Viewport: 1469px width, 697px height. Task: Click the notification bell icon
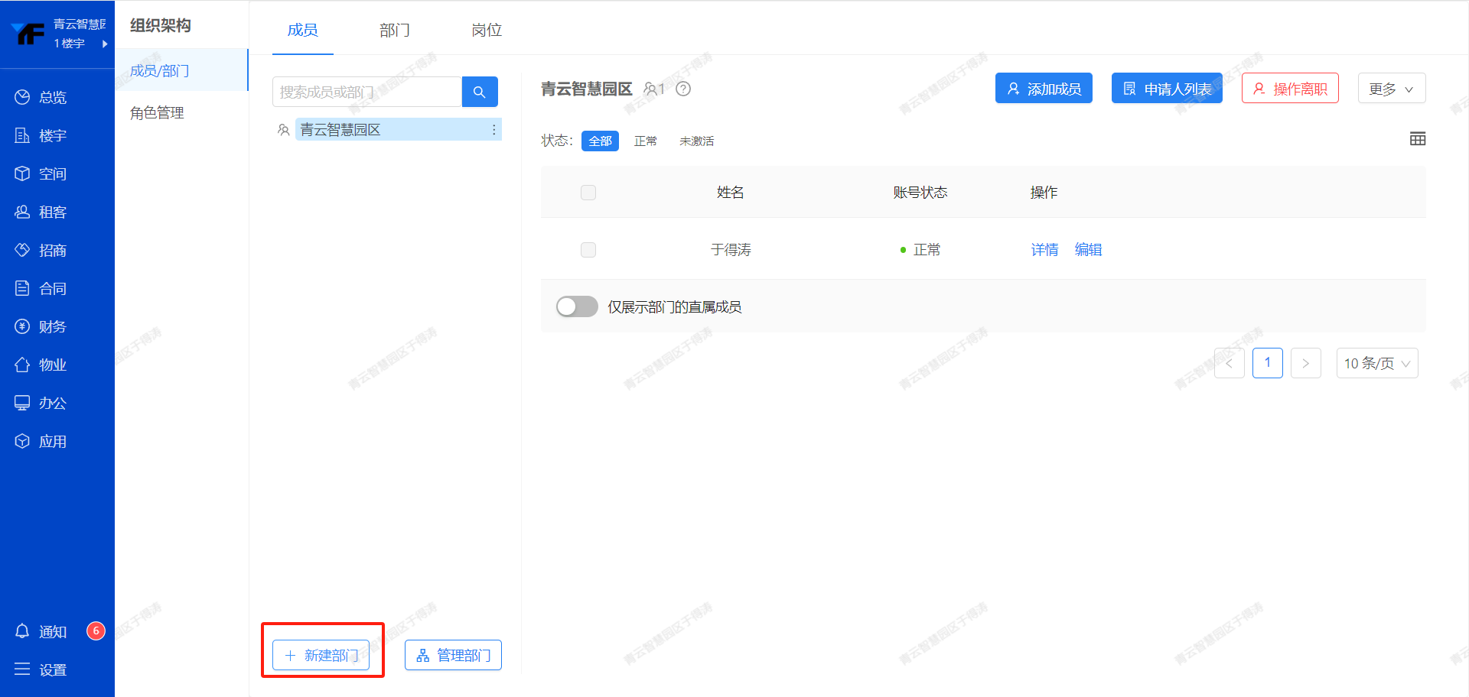tap(22, 631)
